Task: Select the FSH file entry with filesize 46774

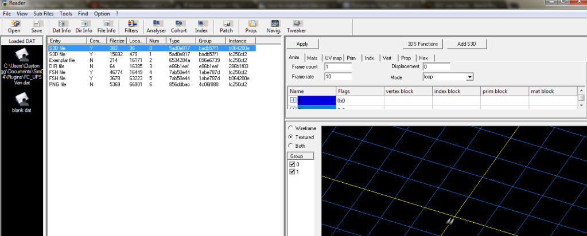Action: click(x=151, y=72)
